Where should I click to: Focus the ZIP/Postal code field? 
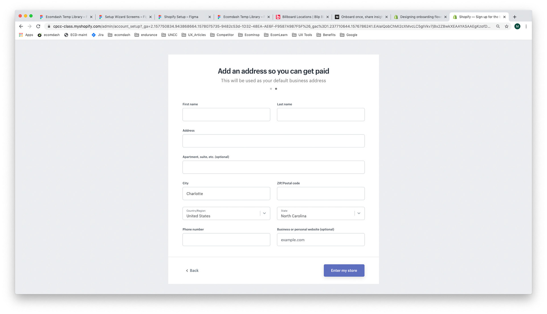321,194
